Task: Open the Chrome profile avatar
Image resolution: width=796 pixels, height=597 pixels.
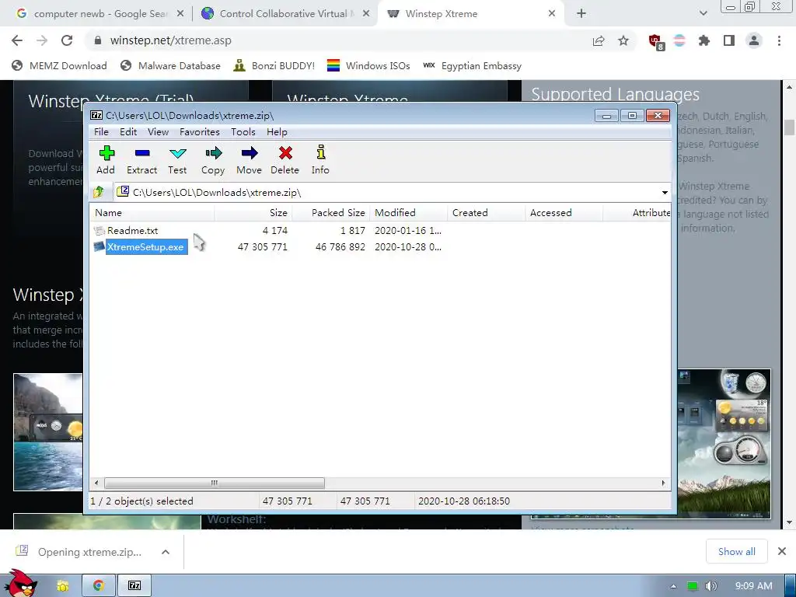Action: pyautogui.click(x=754, y=40)
